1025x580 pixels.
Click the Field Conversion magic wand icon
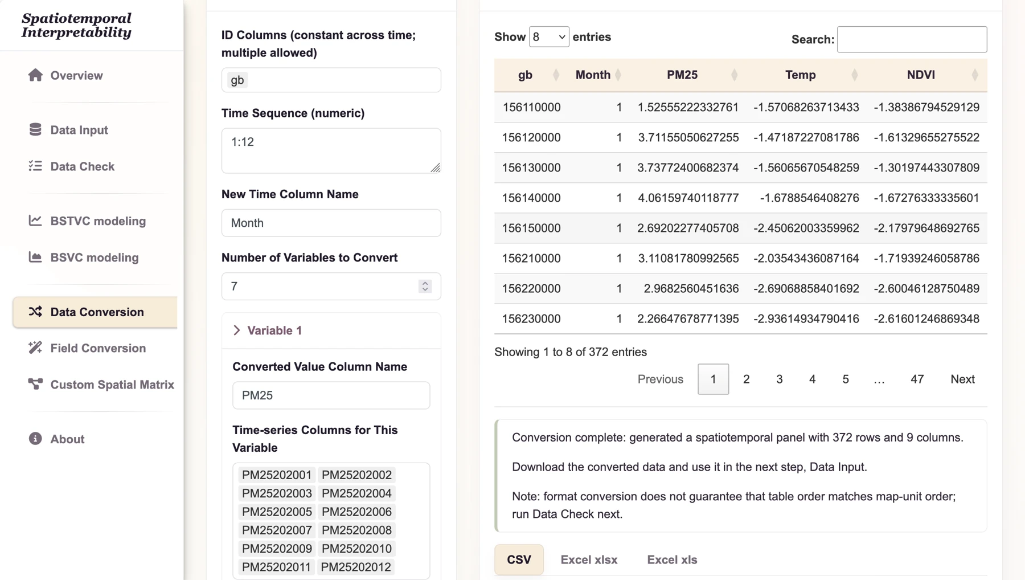pos(35,348)
